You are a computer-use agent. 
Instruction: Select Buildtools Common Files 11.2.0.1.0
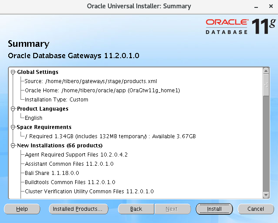pos(70,182)
